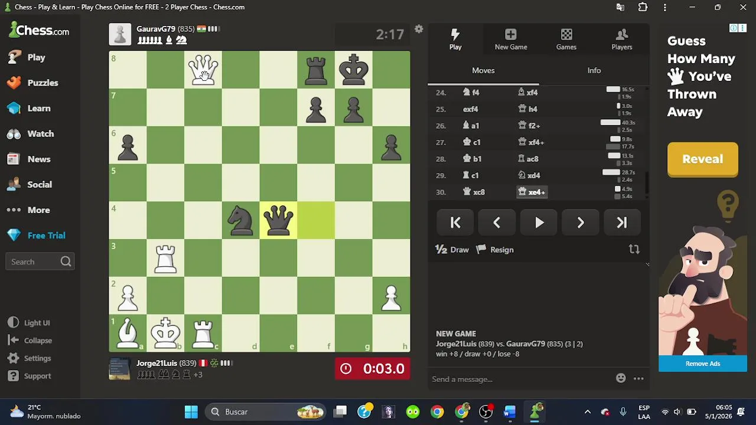Open Puzzles from the sidebar

pos(33,83)
